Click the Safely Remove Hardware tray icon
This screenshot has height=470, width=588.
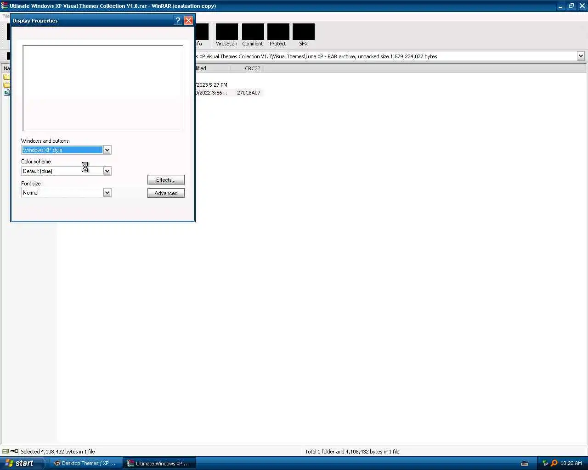tap(545, 463)
